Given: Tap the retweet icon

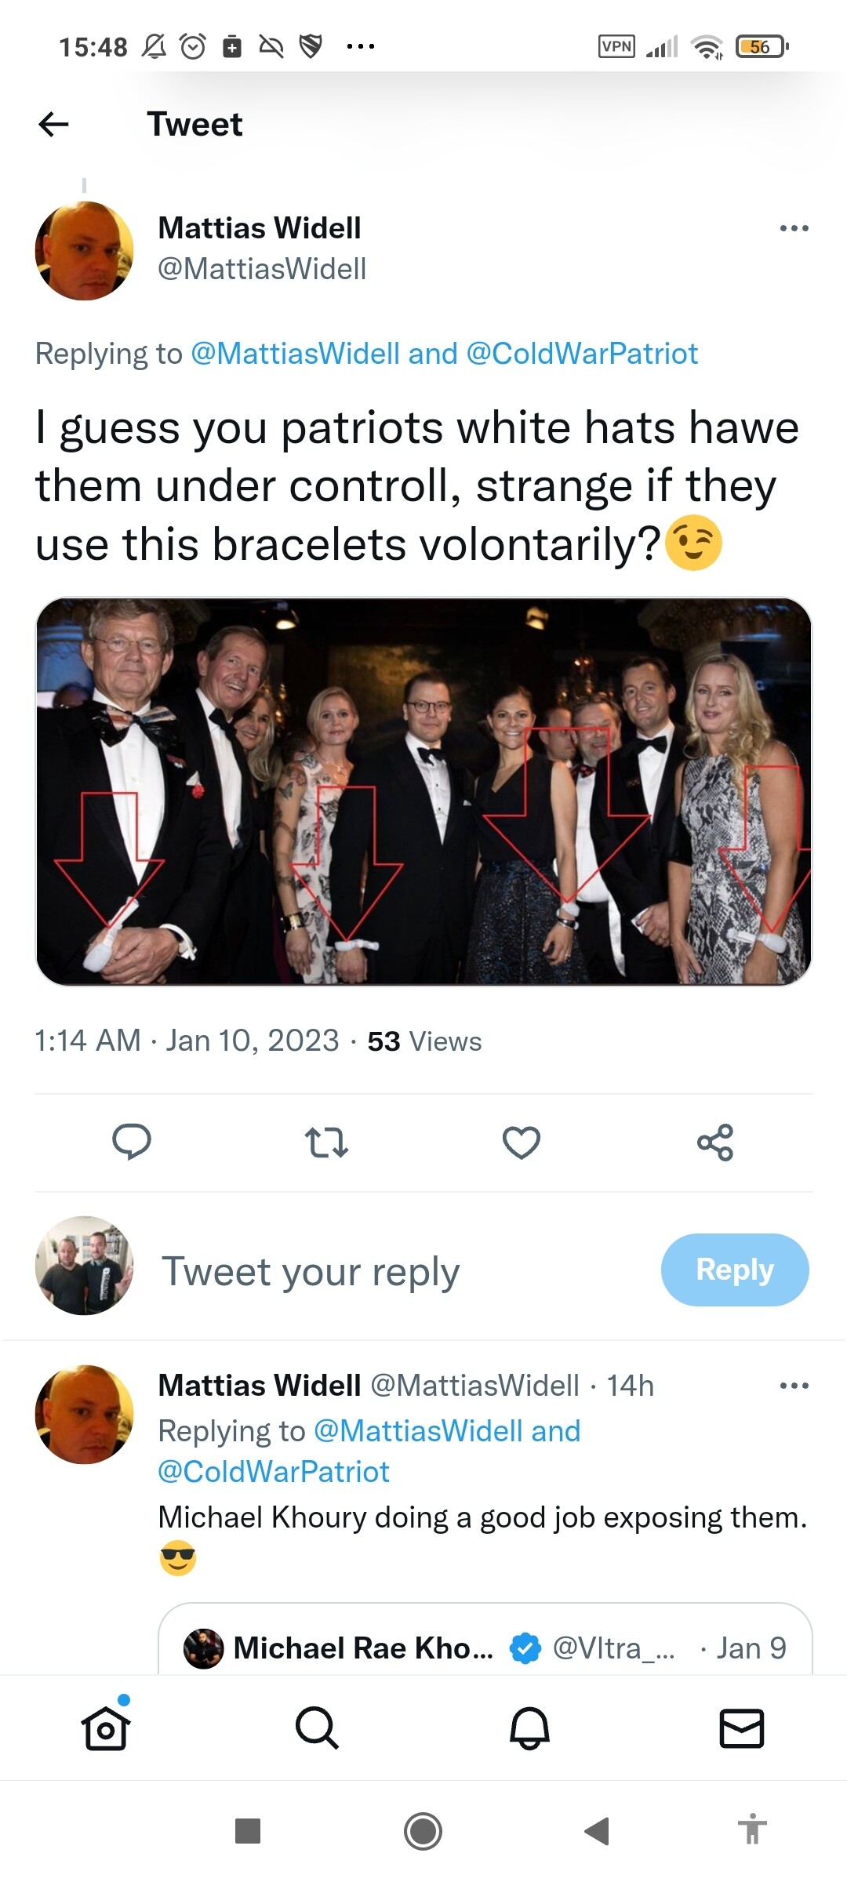Looking at the screenshot, I should [x=326, y=1143].
